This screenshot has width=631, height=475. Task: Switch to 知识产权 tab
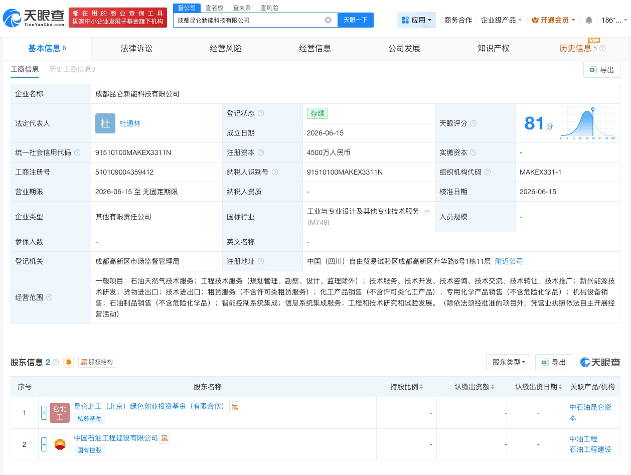(494, 48)
